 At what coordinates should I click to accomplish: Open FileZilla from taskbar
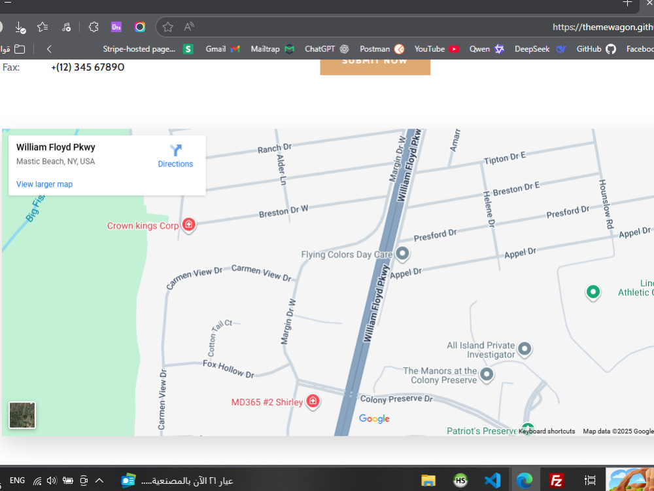557,481
